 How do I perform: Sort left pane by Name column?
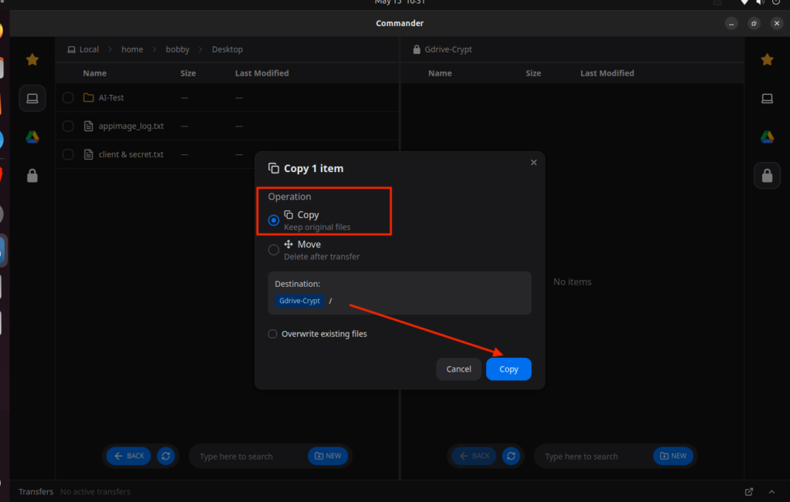(x=95, y=73)
